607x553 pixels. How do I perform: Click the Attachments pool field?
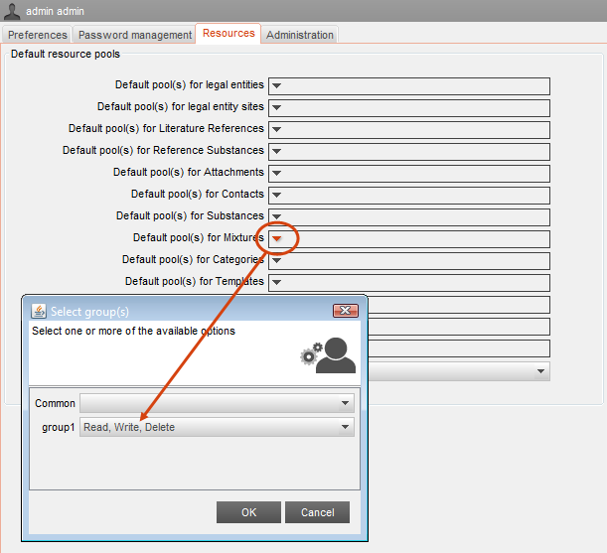click(409, 174)
